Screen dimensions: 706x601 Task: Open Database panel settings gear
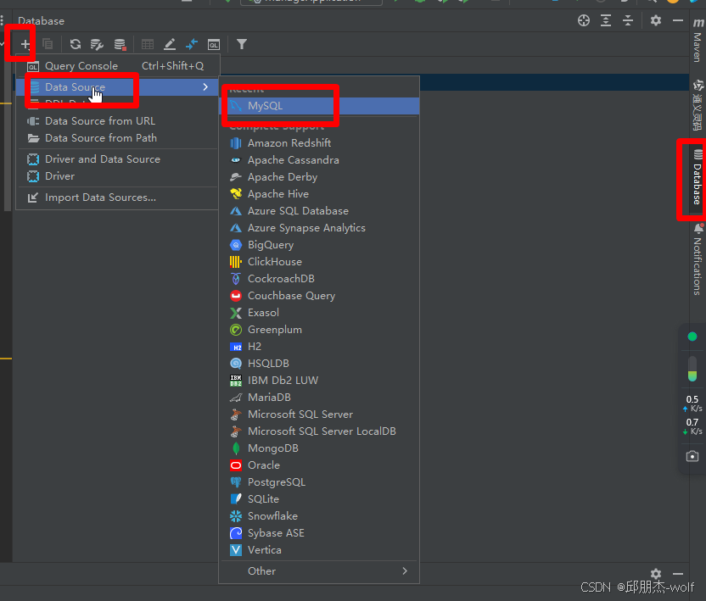click(x=656, y=20)
